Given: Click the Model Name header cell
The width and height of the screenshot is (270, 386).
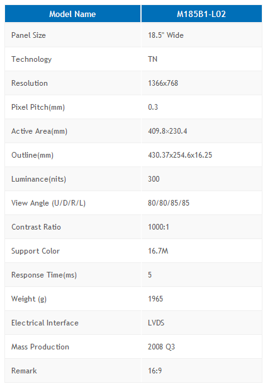Looking at the screenshot, I should [73, 14].
